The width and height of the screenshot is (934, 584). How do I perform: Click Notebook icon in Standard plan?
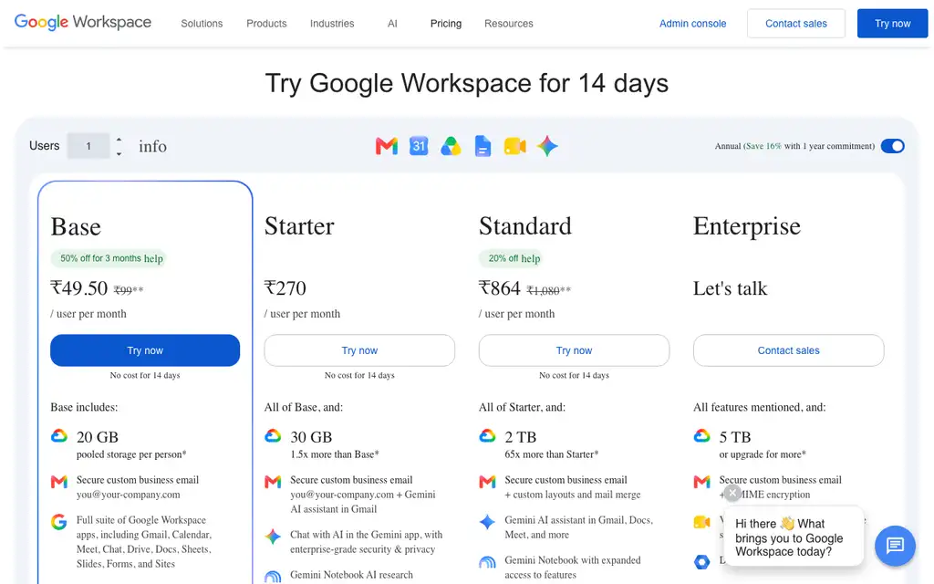coord(487,562)
